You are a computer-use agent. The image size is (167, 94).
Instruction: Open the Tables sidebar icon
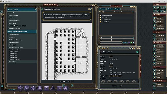coord(154,63)
